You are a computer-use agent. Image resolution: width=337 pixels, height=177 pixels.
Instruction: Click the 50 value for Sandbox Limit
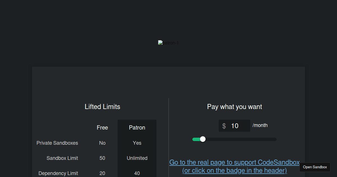coord(102,158)
